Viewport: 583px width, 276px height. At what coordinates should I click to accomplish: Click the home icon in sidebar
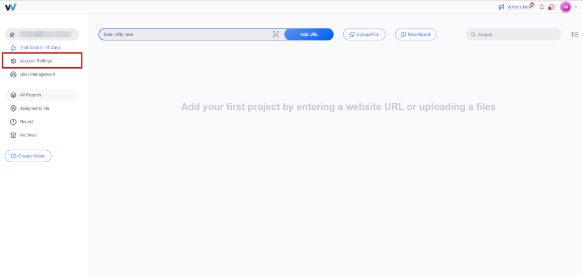[x=13, y=35]
